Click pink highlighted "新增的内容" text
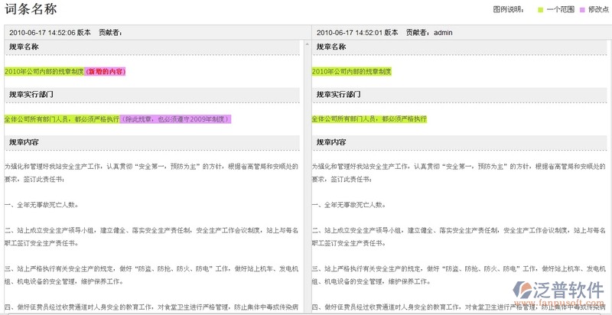This screenshot has height=315, width=612. click(106, 72)
